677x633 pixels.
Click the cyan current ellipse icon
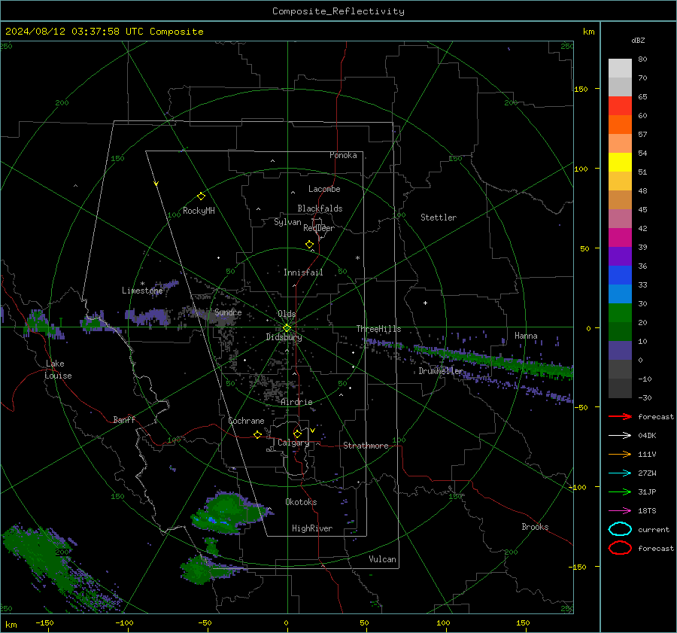tap(620, 529)
